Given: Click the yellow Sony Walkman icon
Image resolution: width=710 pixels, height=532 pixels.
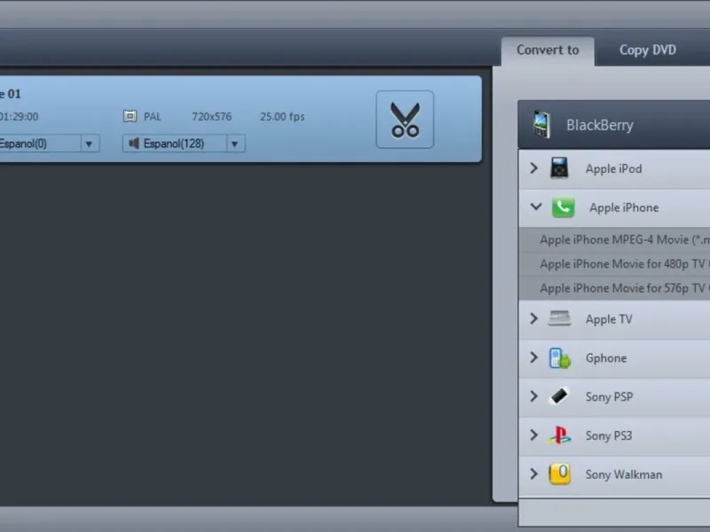Looking at the screenshot, I should point(560,473).
